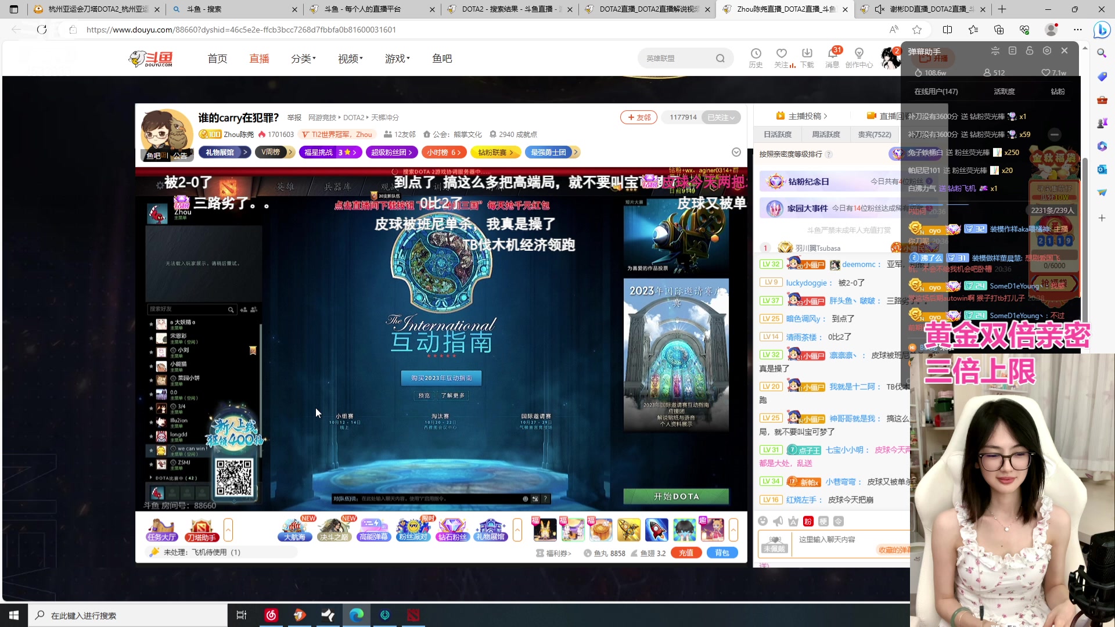Toggle the danmaku assistant lock icon

[x=1029, y=51]
